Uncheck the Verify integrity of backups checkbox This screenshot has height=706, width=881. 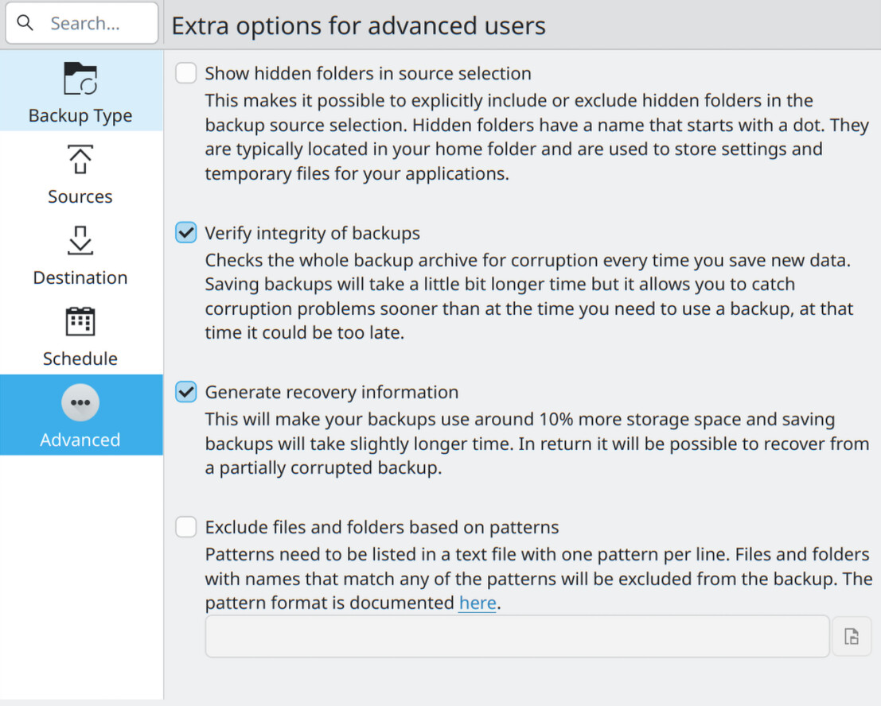point(186,234)
